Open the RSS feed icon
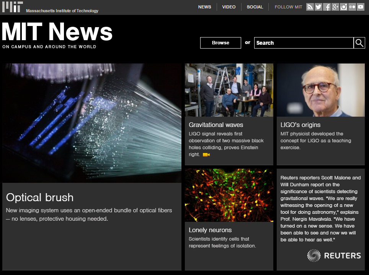 pos(310,7)
